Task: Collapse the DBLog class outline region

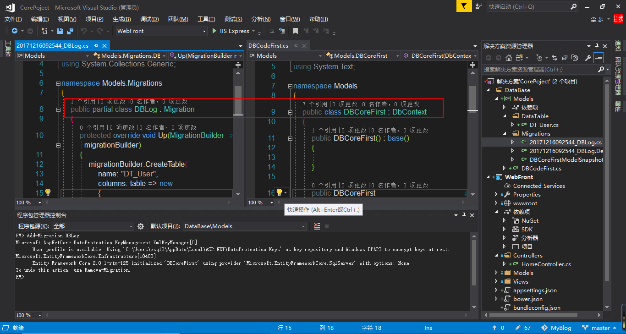Action: [x=58, y=110]
